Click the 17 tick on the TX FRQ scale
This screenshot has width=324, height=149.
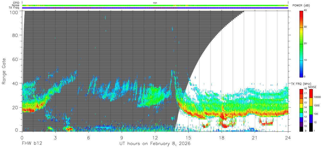(x=305, y=93)
